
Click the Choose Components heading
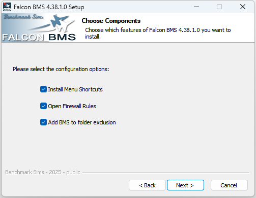[x=111, y=21]
